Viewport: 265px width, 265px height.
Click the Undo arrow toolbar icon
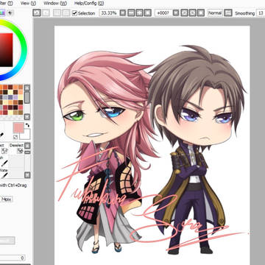(x=37, y=13)
